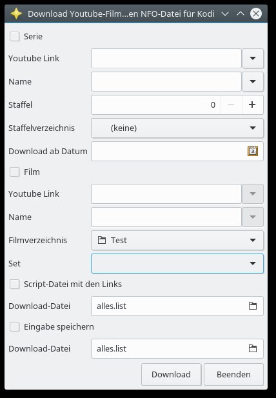The height and width of the screenshot is (398, 276).
Task: Expand the Serie Youtube Link dropdown arrow
Action: (x=253, y=59)
